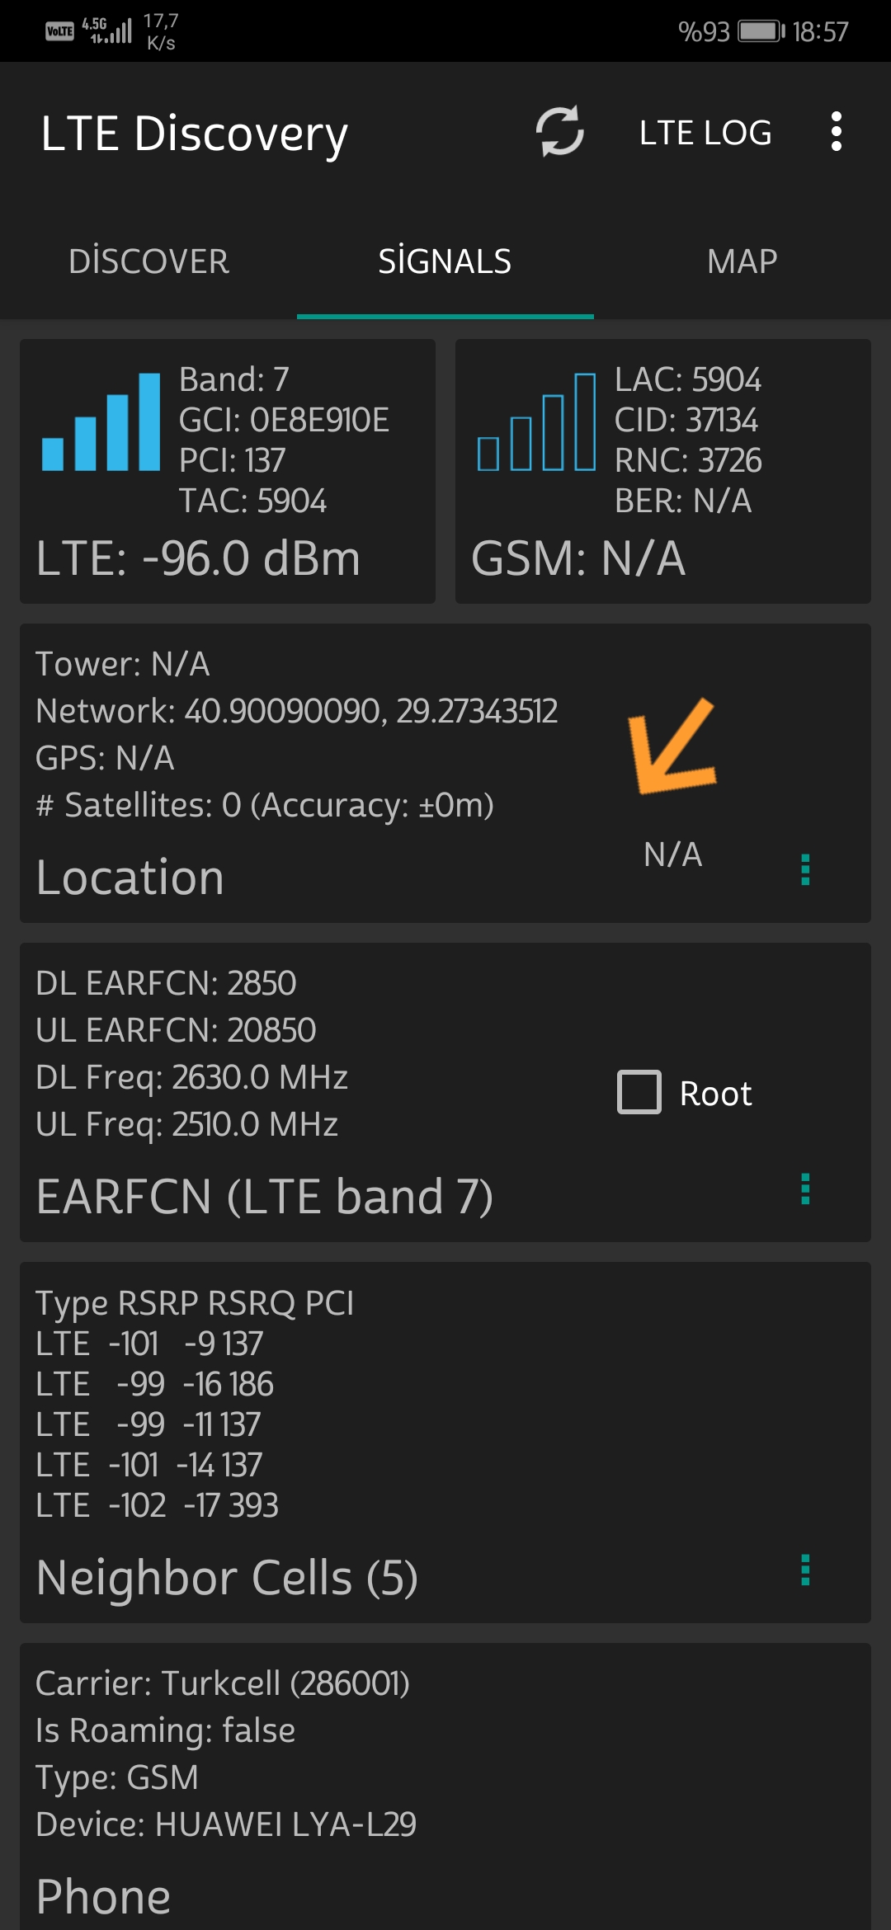Switch to the DISCOVER tab
The height and width of the screenshot is (1930, 891).
coord(148,261)
